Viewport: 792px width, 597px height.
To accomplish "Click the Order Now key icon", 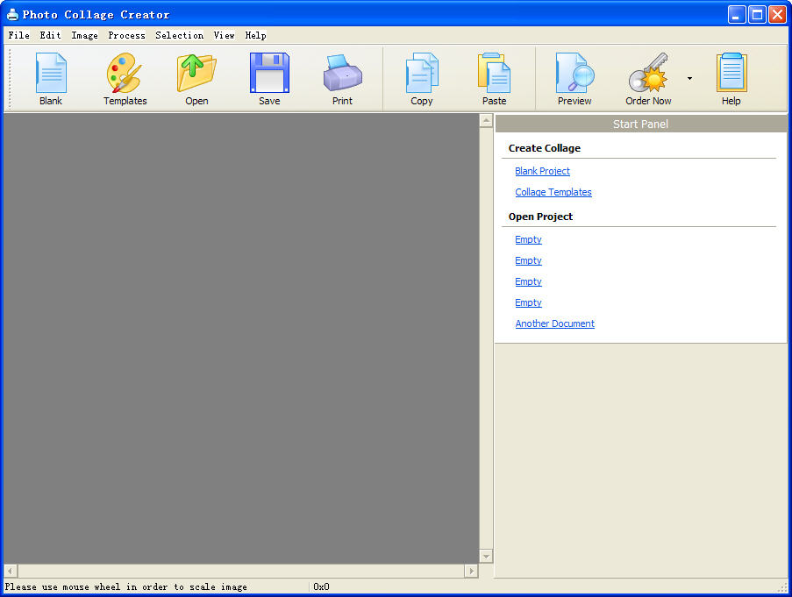I will click(648, 74).
